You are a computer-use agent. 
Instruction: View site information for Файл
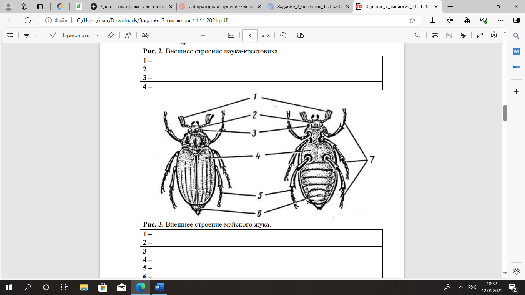56,20
